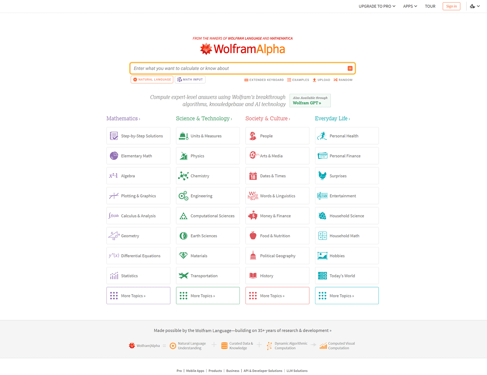Open the TOUR menu item
The width and height of the screenshot is (487, 375).
tap(430, 6)
